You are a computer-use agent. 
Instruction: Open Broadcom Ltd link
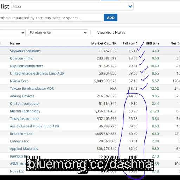(x=21, y=134)
